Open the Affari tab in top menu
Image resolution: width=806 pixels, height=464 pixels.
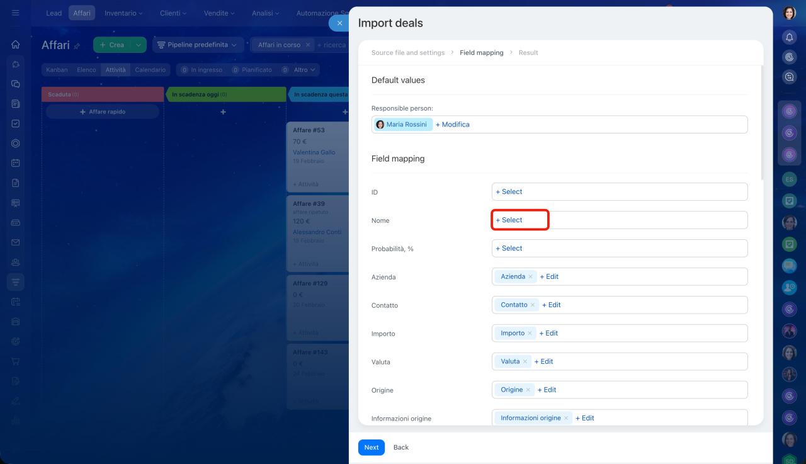point(82,13)
